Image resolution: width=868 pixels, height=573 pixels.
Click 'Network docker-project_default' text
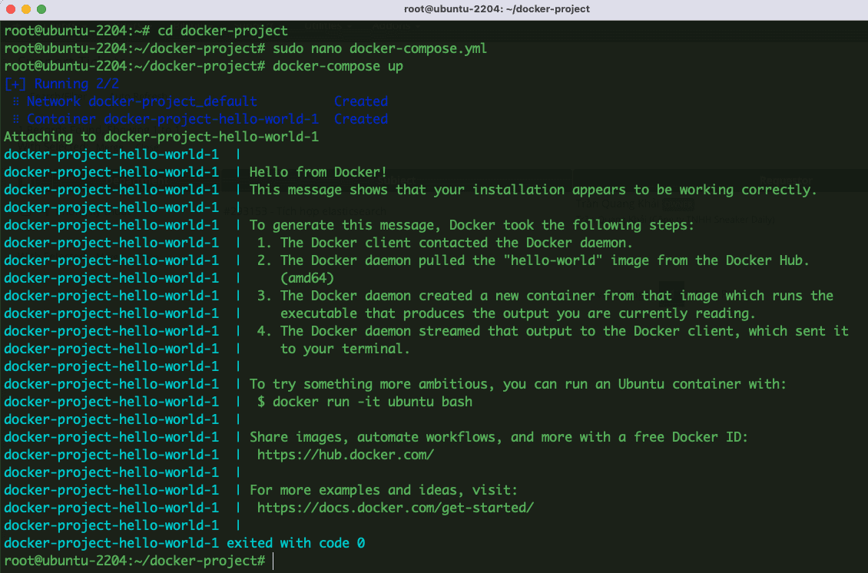[x=141, y=101]
